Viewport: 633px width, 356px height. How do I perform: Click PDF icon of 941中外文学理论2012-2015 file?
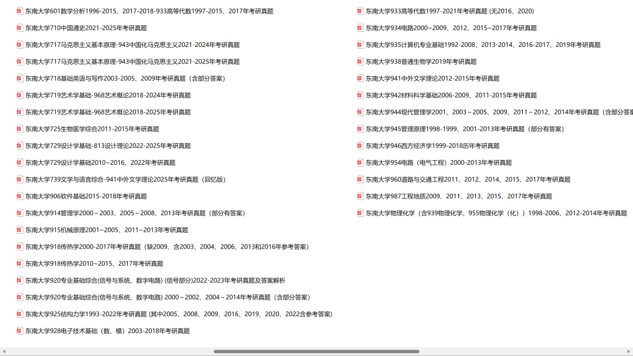coord(360,79)
